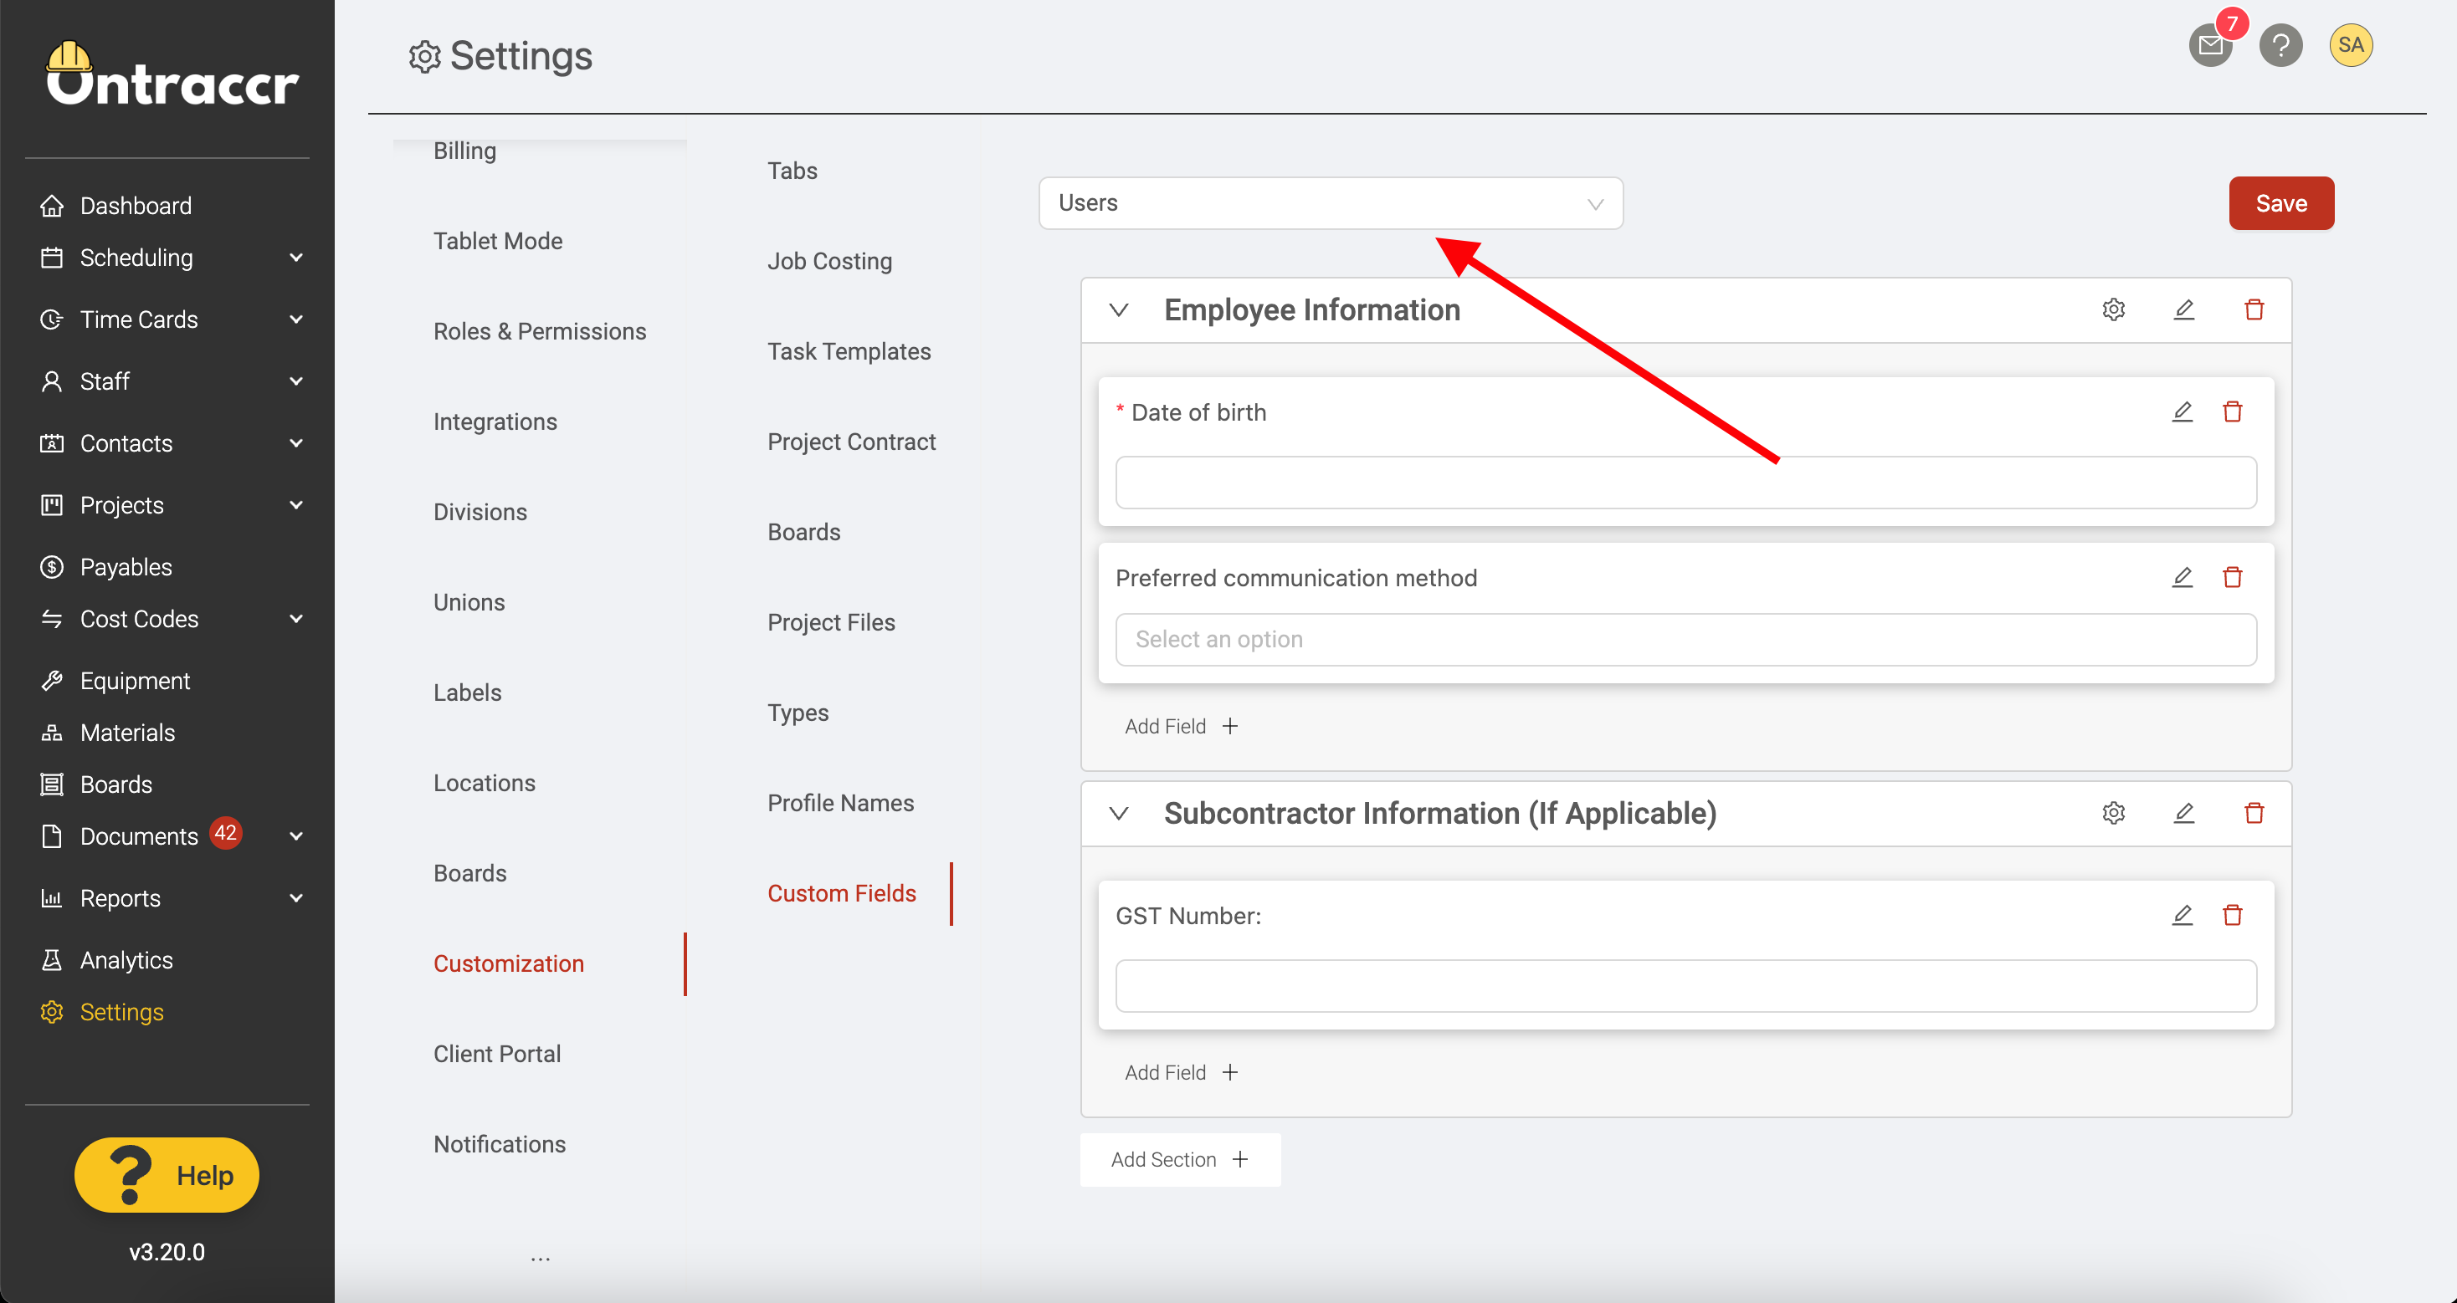Edit the GST Number field
This screenshot has width=2457, height=1303.
[2183, 915]
